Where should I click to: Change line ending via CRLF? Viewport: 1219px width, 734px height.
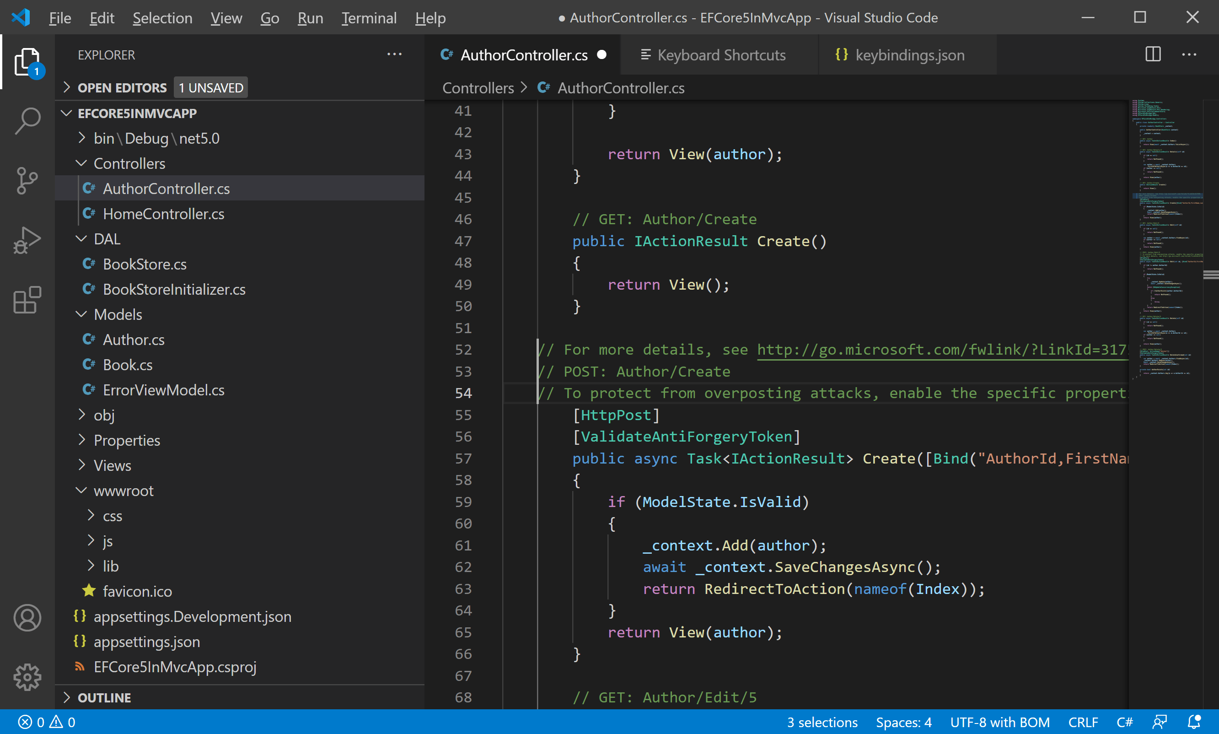tap(1083, 722)
